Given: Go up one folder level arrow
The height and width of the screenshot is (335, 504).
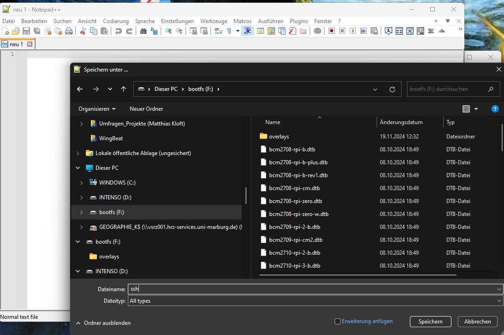Looking at the screenshot, I should click(123, 89).
